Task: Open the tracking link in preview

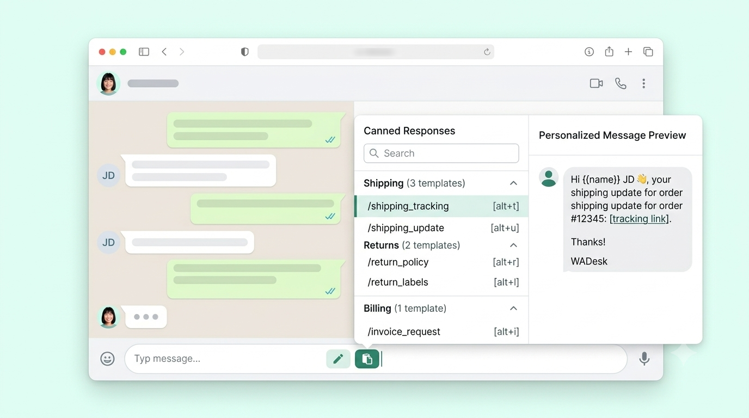Action: tap(639, 219)
